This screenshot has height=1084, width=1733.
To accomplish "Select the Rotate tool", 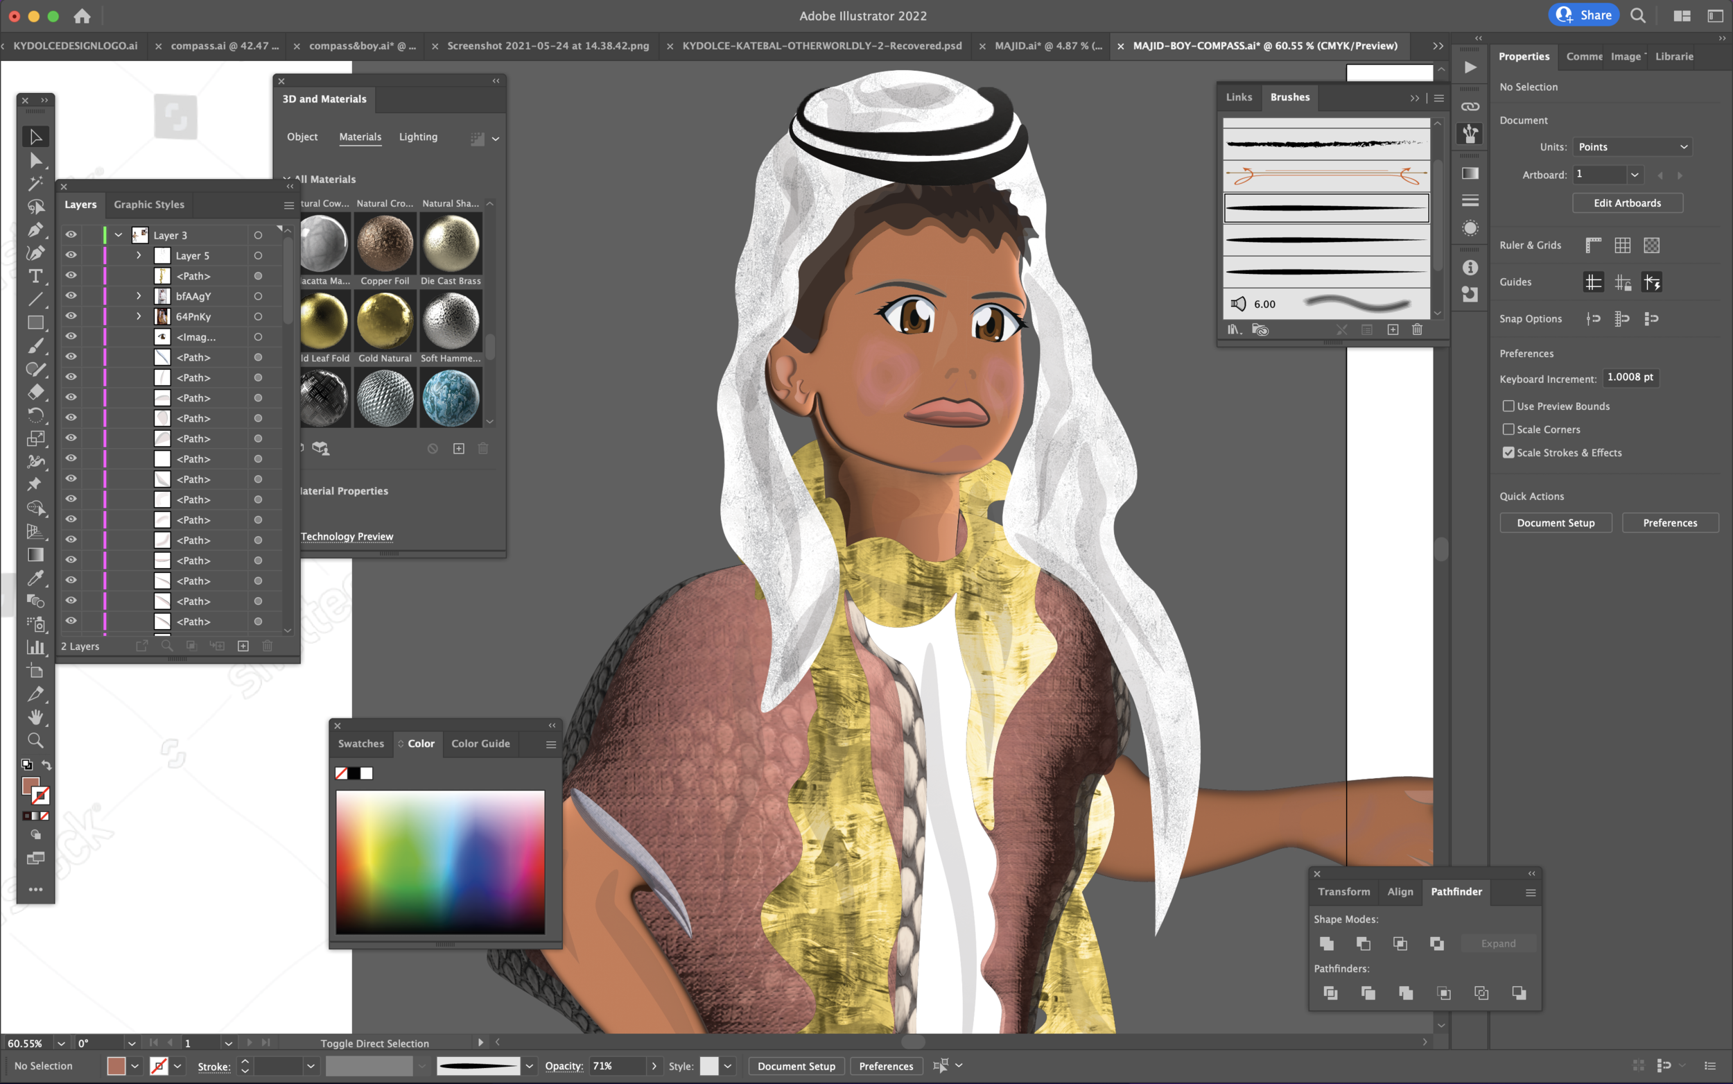I will tap(35, 415).
